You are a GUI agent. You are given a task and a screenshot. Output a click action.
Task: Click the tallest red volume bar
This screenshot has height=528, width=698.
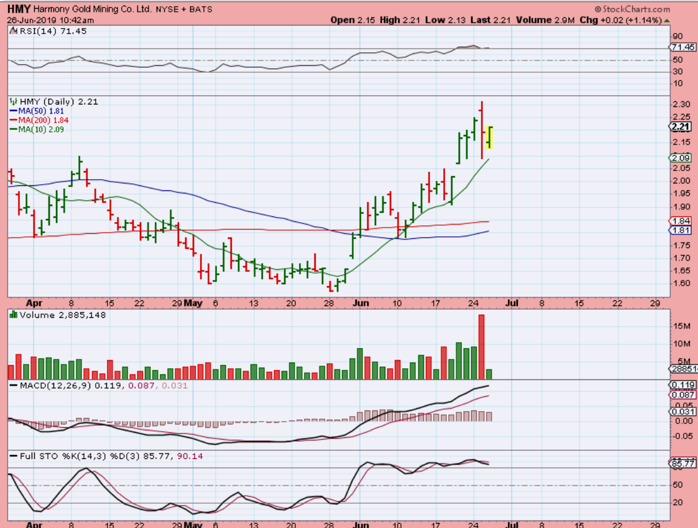pyautogui.click(x=481, y=347)
